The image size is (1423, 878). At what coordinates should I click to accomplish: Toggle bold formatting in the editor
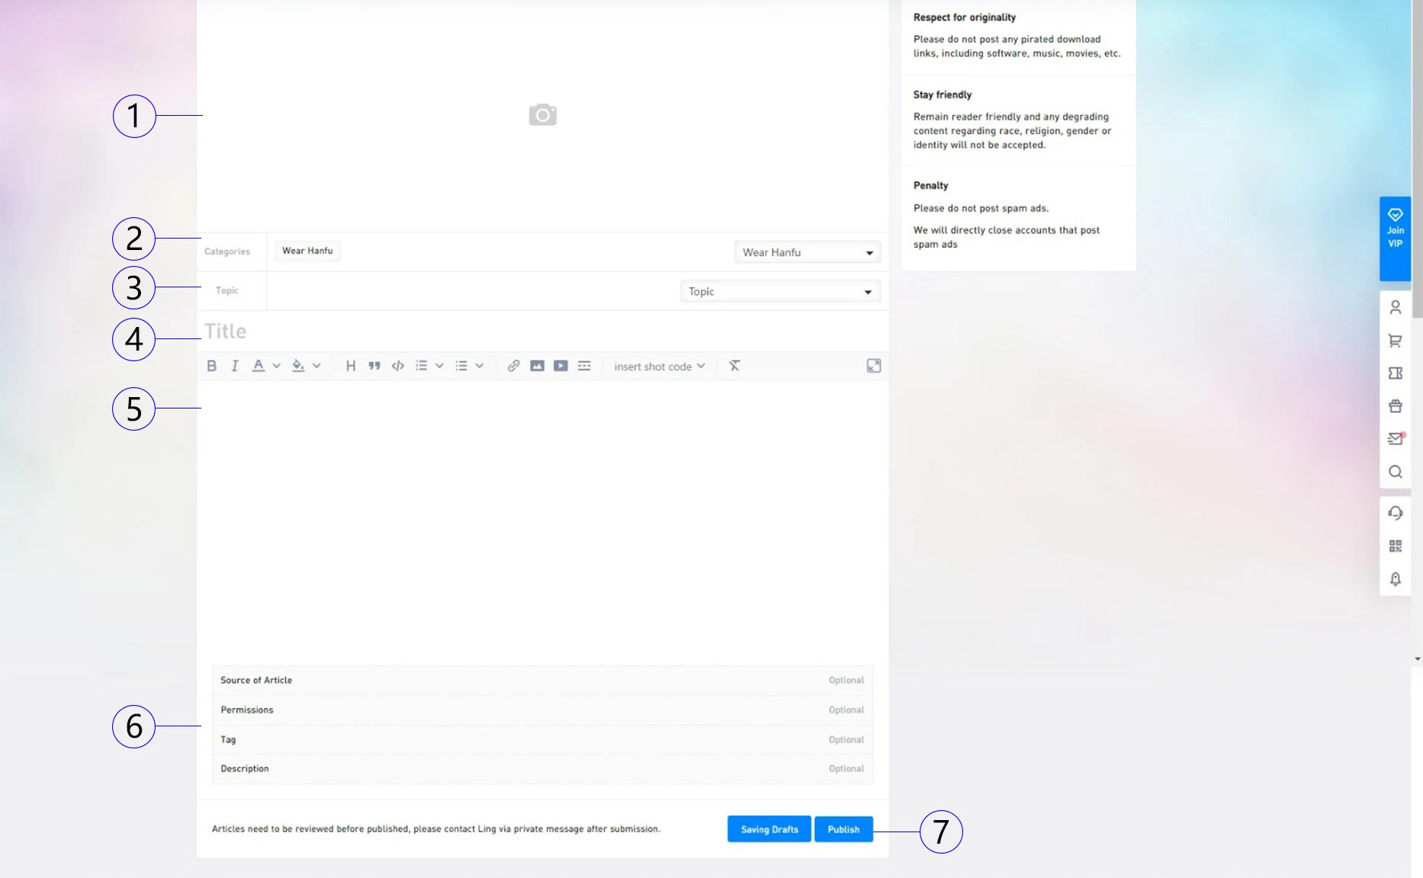tap(212, 366)
